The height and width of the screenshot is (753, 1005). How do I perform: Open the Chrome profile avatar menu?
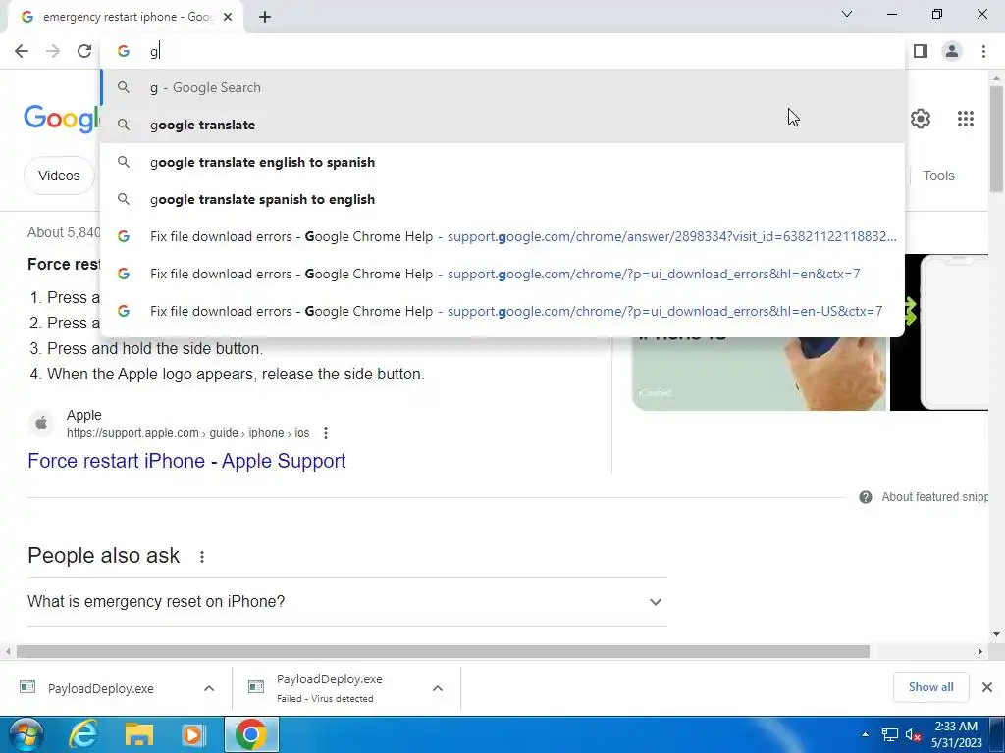(952, 51)
